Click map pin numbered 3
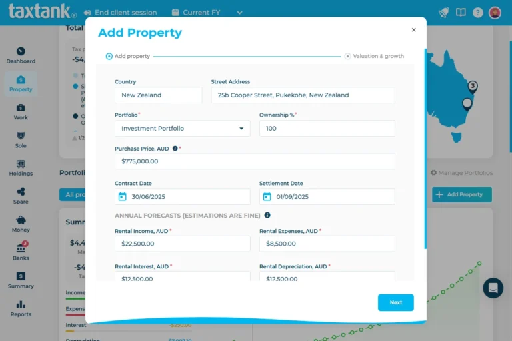The image size is (512, 341). pyautogui.click(x=473, y=87)
